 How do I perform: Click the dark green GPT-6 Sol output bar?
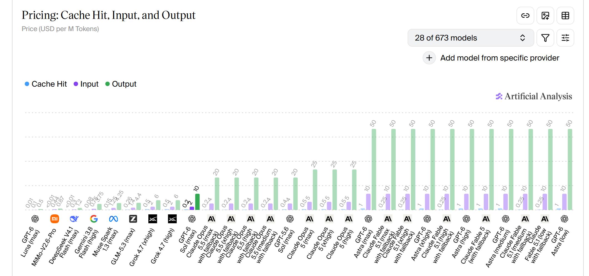point(197,202)
